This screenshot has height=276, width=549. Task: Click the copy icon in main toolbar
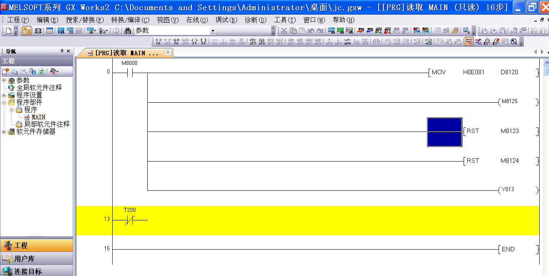coord(293,31)
